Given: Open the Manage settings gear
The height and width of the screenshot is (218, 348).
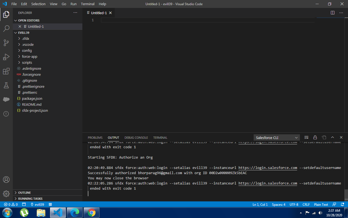Looking at the screenshot, I should 6,194.
